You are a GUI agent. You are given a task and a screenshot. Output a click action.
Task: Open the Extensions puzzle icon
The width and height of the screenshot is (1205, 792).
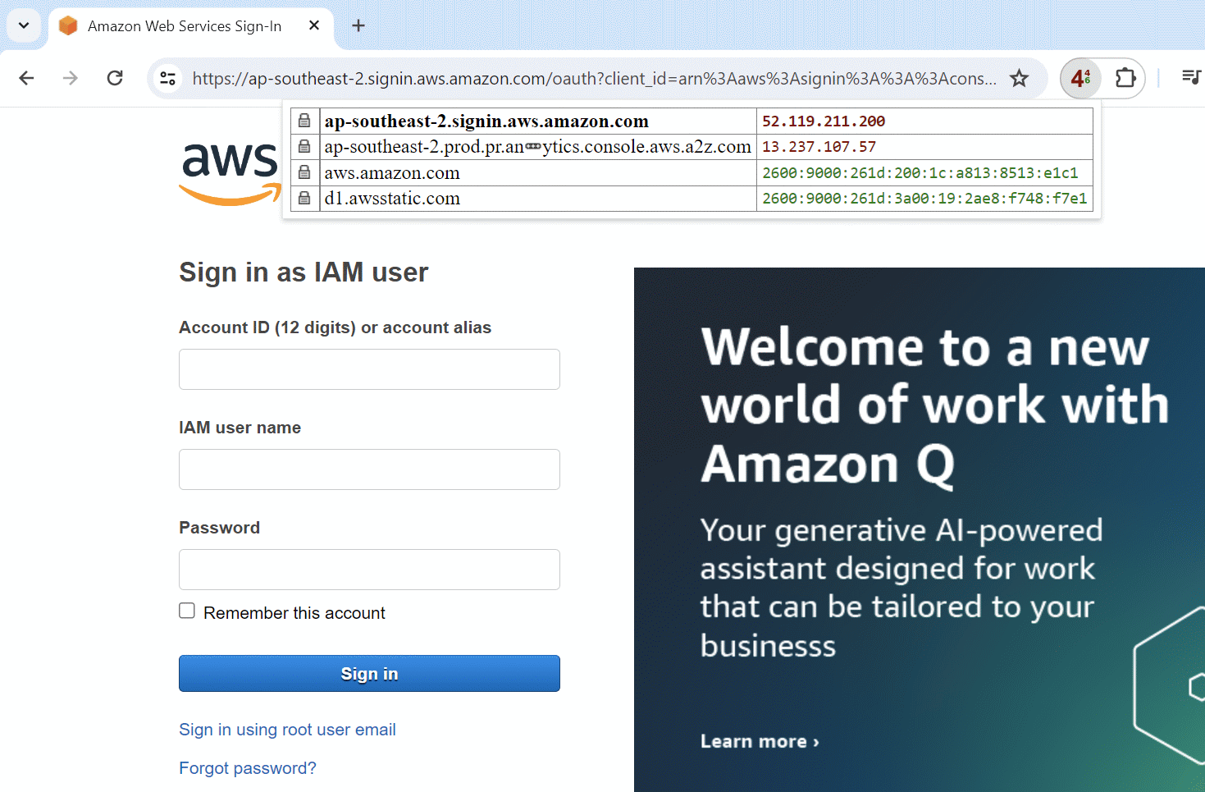click(x=1125, y=78)
